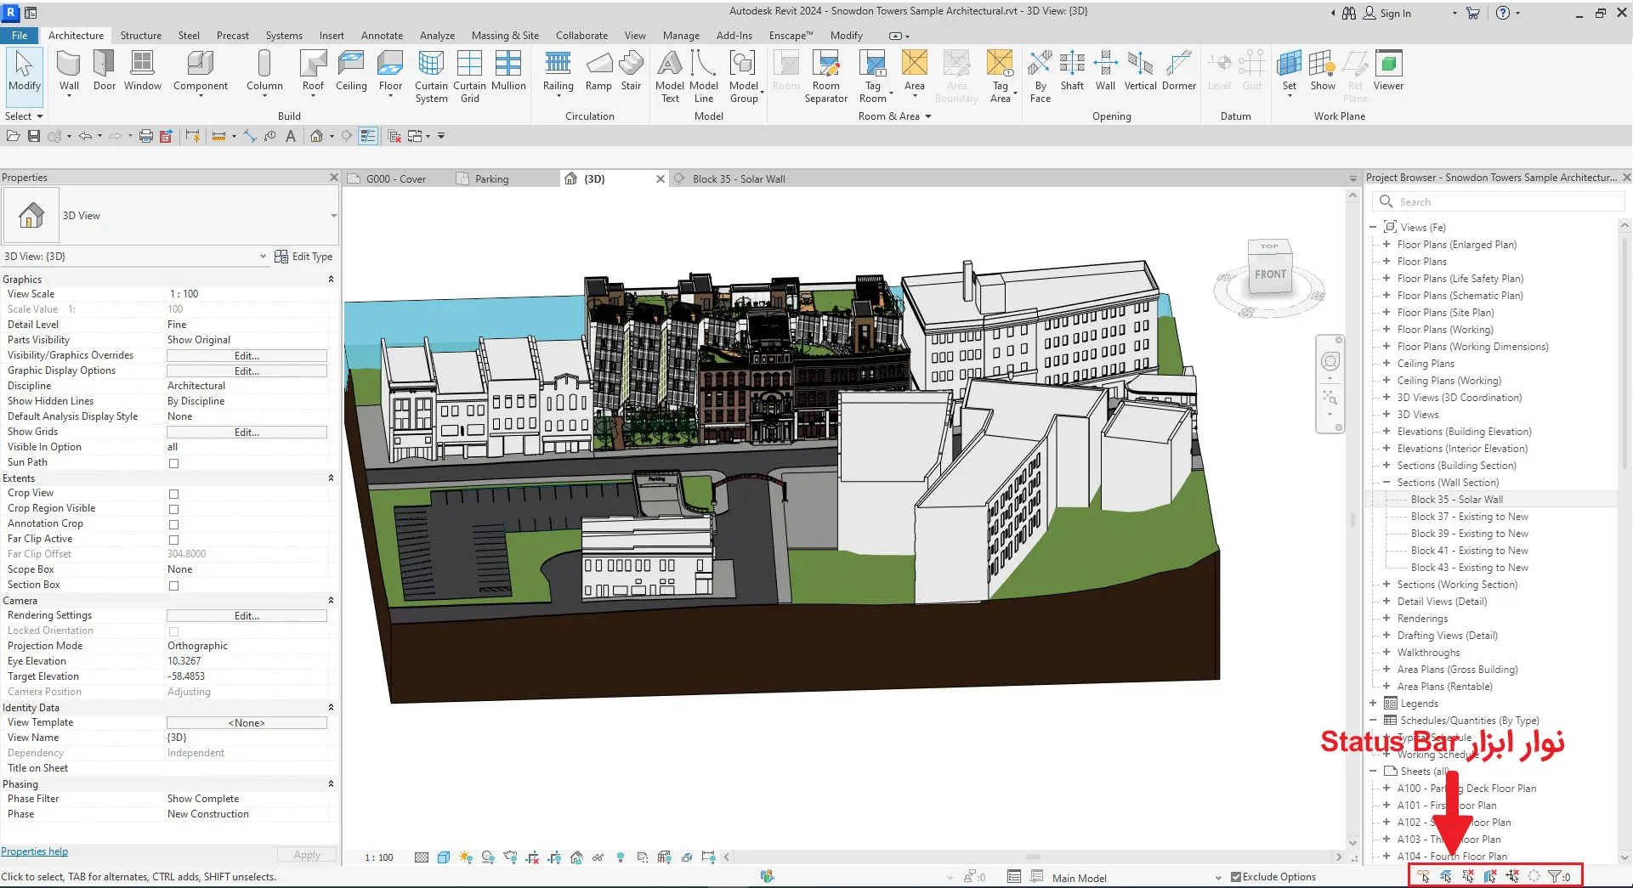Image resolution: width=1633 pixels, height=888 pixels.
Task: Open the Structure ribbon tab
Action: point(141,36)
